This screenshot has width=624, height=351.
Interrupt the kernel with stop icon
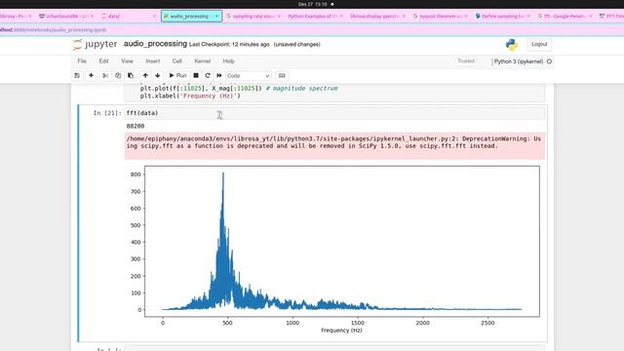coord(196,76)
